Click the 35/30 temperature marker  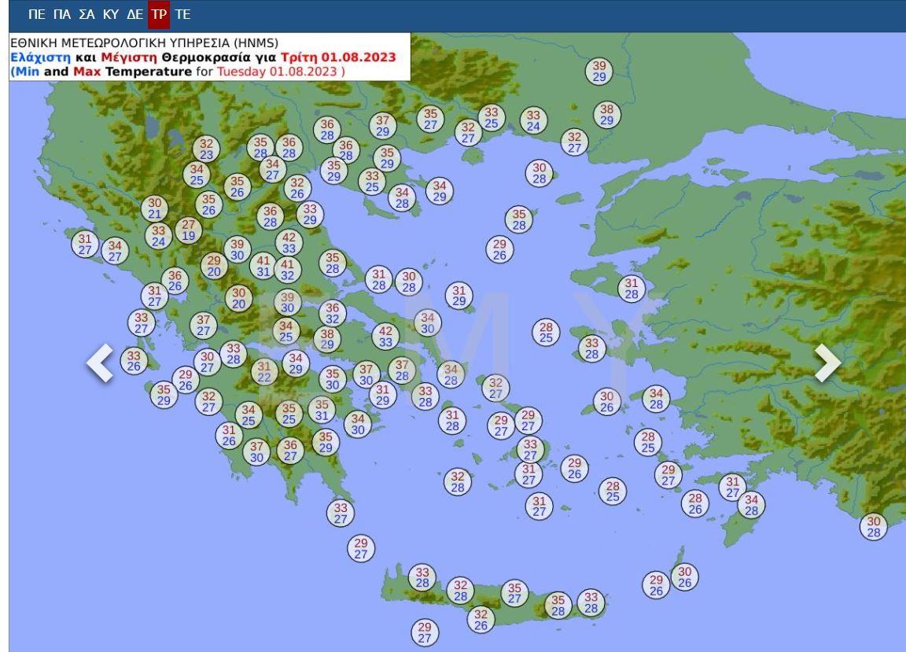click(x=332, y=379)
